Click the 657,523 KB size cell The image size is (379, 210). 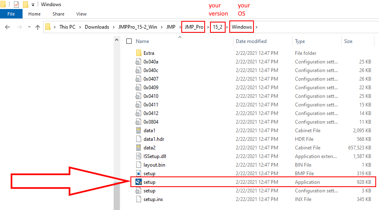point(359,147)
